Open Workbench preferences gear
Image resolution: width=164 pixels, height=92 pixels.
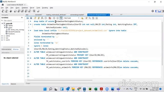coord(153,11)
